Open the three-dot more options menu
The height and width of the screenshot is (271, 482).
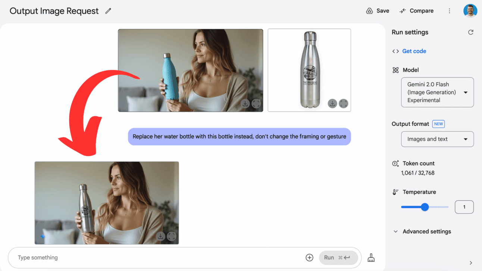point(449,11)
